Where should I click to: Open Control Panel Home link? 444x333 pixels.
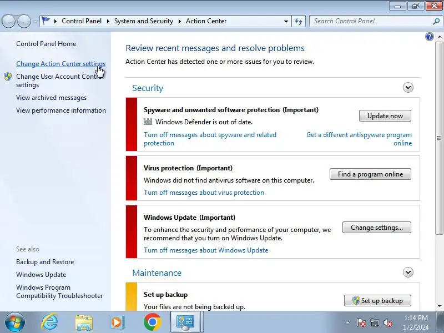(46, 44)
